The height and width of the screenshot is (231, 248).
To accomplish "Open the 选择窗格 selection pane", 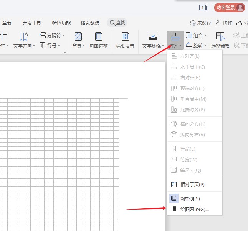I will coord(220,40).
